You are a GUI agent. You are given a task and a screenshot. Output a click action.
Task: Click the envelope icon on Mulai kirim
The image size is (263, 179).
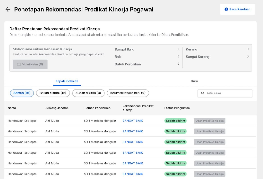(19, 64)
